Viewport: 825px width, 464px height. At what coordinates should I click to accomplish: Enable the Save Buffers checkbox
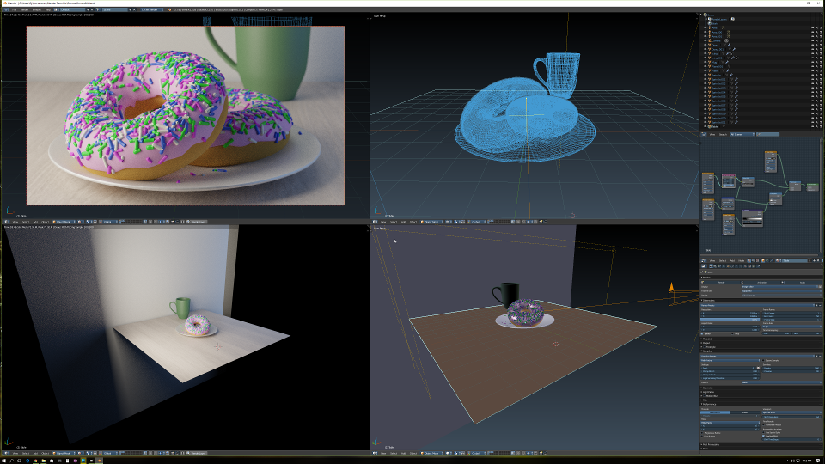click(x=702, y=437)
